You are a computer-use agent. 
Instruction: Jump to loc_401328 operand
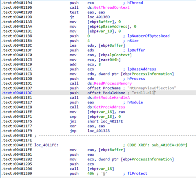click(x=98, y=131)
